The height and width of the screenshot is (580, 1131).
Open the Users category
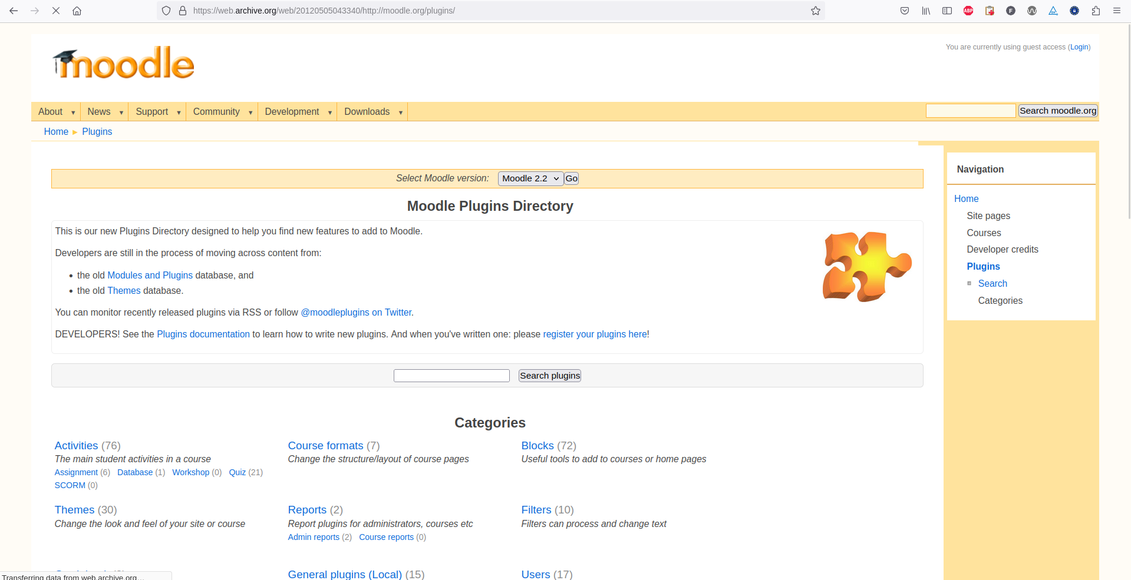point(536,574)
